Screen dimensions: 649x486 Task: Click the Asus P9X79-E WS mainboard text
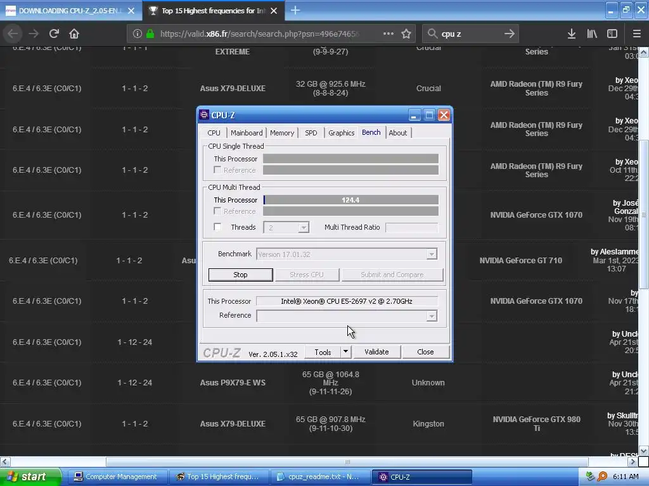(x=233, y=383)
